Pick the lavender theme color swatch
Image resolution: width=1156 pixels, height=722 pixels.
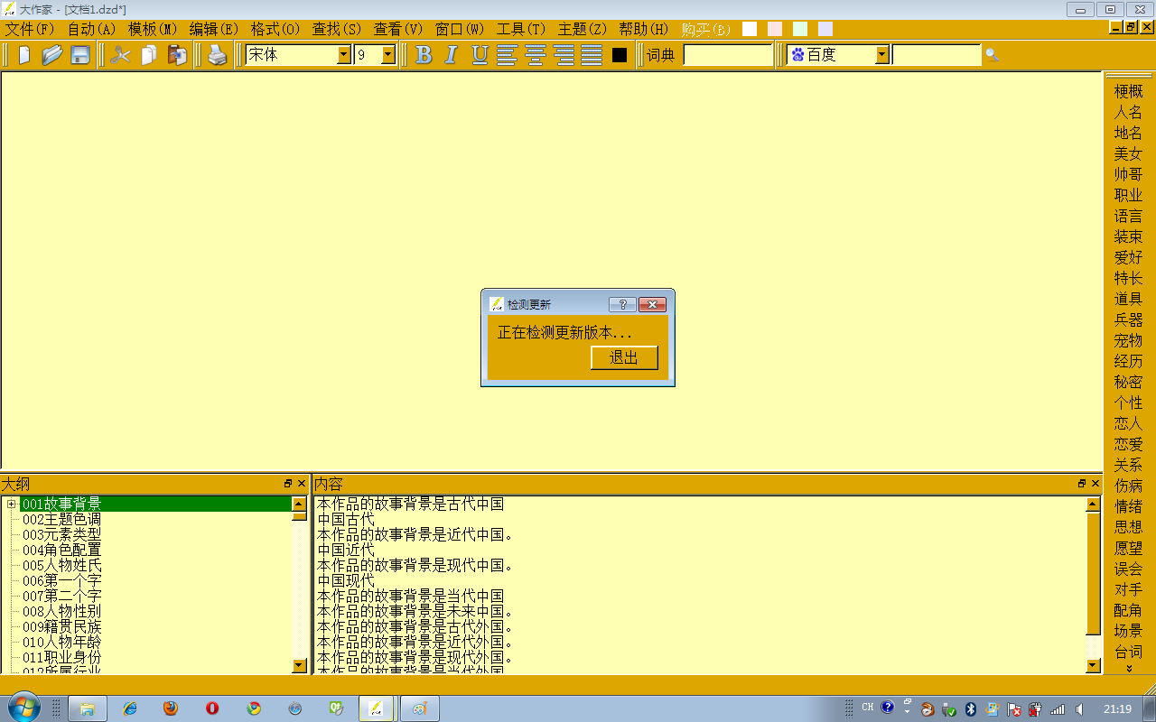point(825,29)
